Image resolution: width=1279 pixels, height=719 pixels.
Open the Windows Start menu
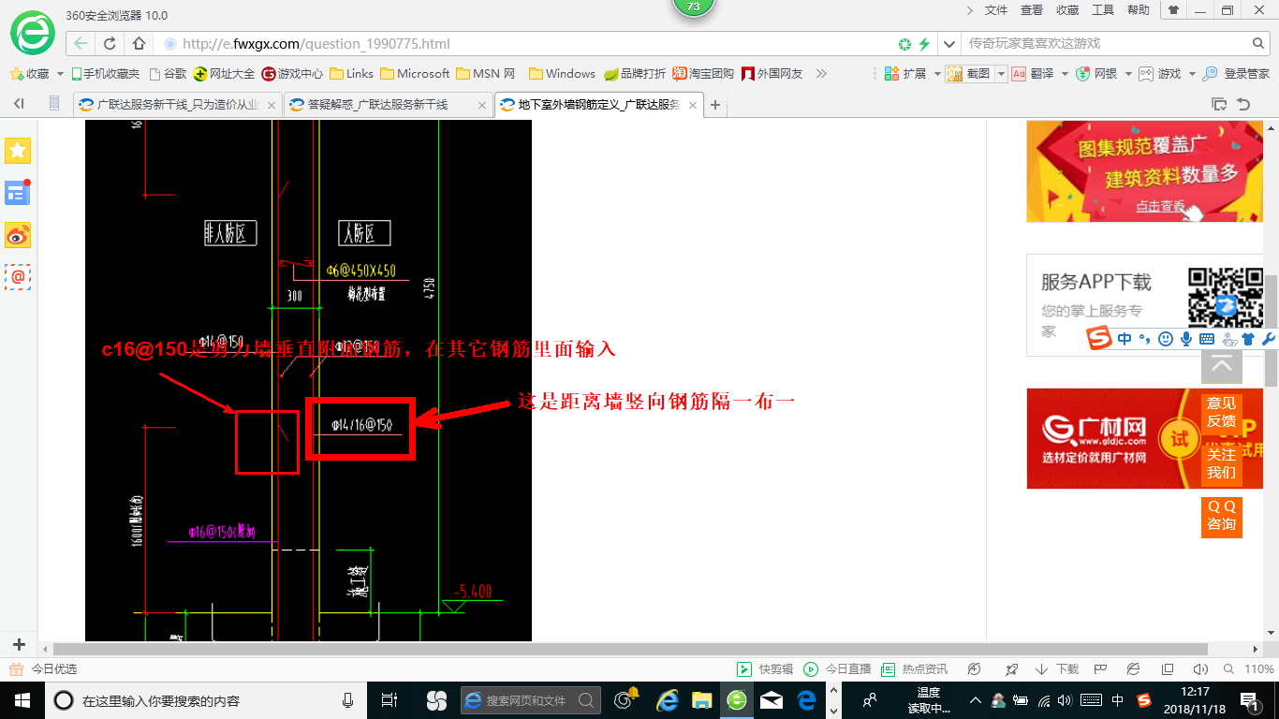(22, 700)
